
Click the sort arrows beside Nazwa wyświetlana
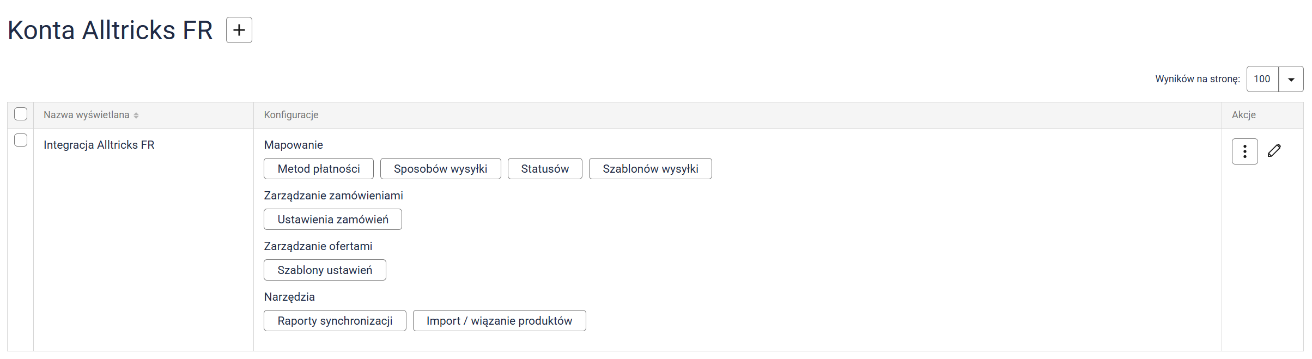(136, 115)
